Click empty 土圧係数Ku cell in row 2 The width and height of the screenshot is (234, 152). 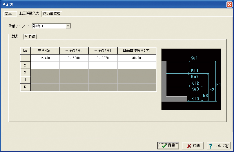click(74, 65)
